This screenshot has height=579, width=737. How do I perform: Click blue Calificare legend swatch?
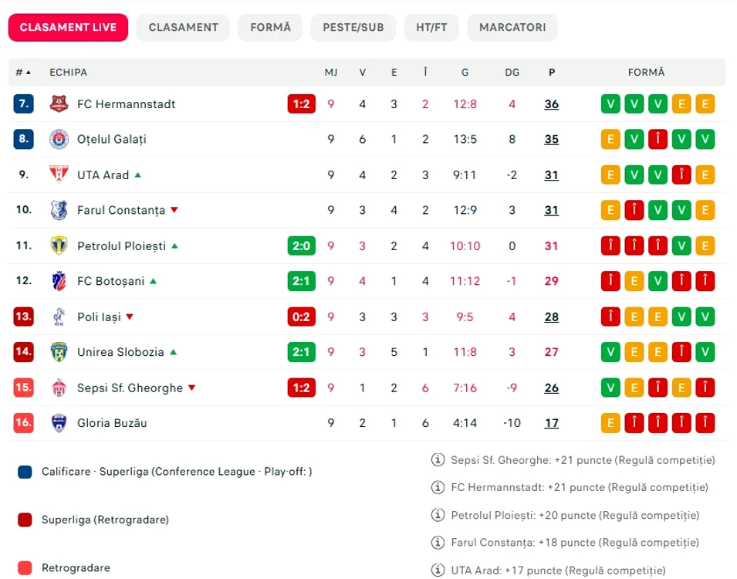(x=25, y=472)
